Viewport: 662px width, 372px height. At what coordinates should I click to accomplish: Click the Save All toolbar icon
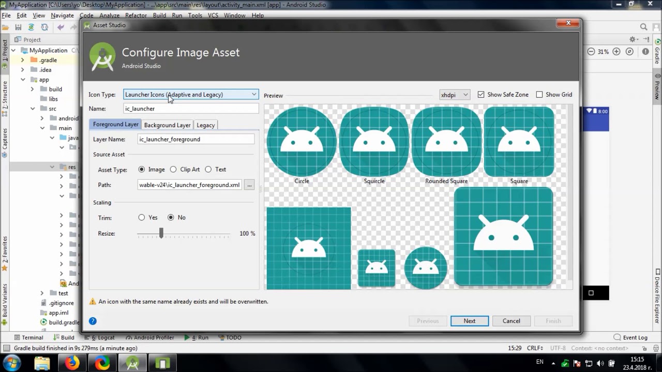tap(18, 27)
